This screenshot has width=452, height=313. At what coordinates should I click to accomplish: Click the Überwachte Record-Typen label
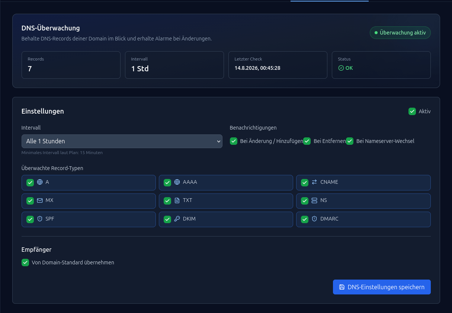click(x=52, y=168)
